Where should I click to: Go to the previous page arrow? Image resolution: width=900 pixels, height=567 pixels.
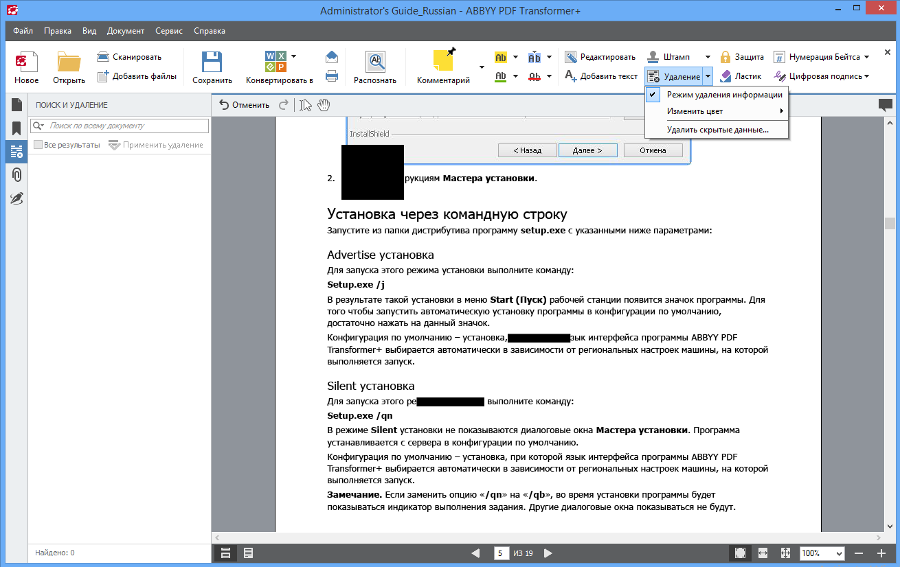(x=475, y=553)
